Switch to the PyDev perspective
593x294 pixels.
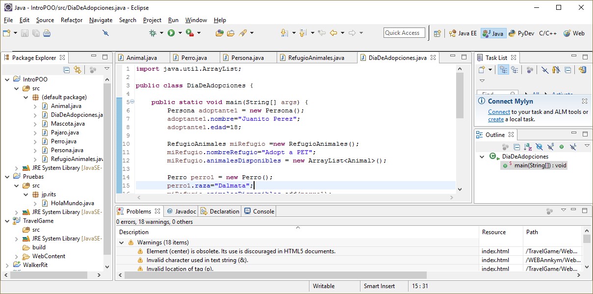pyautogui.click(x=521, y=33)
